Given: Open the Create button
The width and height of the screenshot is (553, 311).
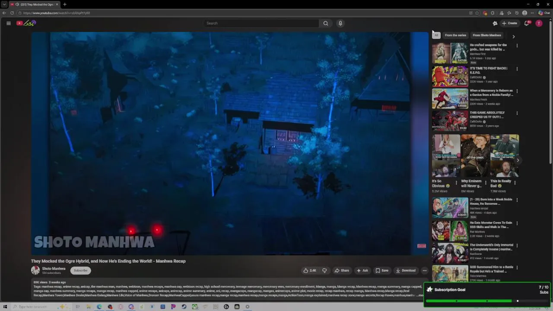Looking at the screenshot, I should pyautogui.click(x=509, y=23).
